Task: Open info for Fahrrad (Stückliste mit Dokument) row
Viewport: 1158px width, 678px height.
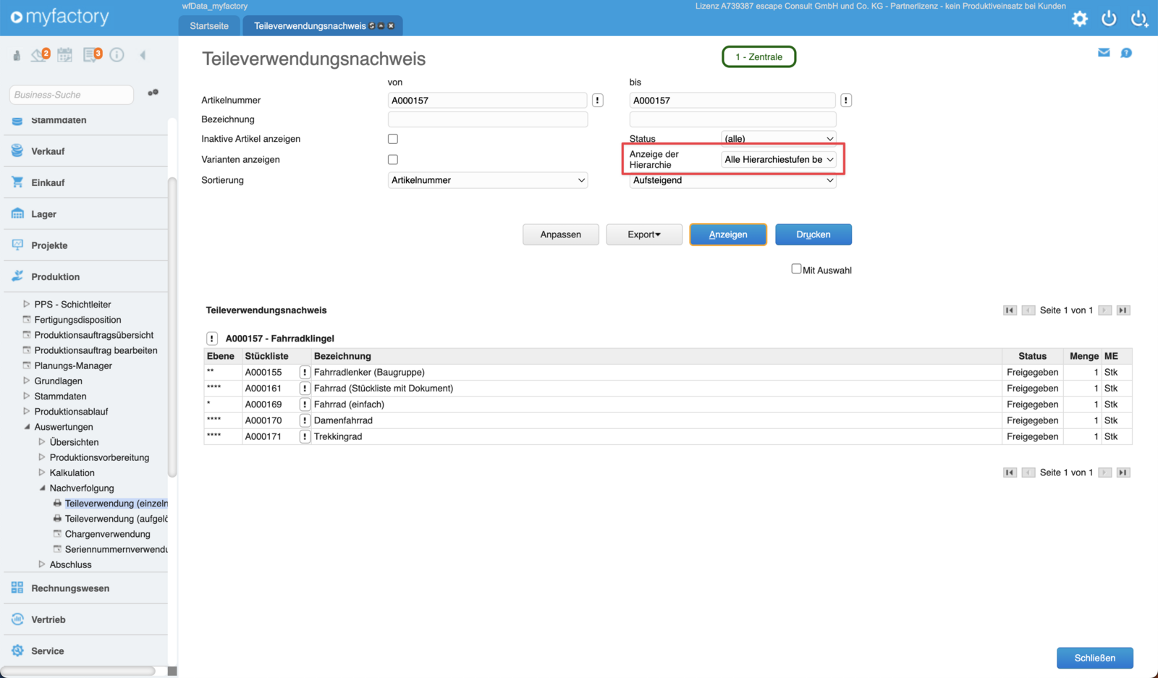Action: (305, 389)
